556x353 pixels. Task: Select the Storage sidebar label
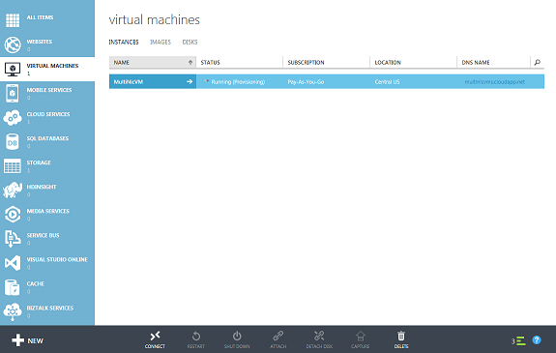click(39, 162)
